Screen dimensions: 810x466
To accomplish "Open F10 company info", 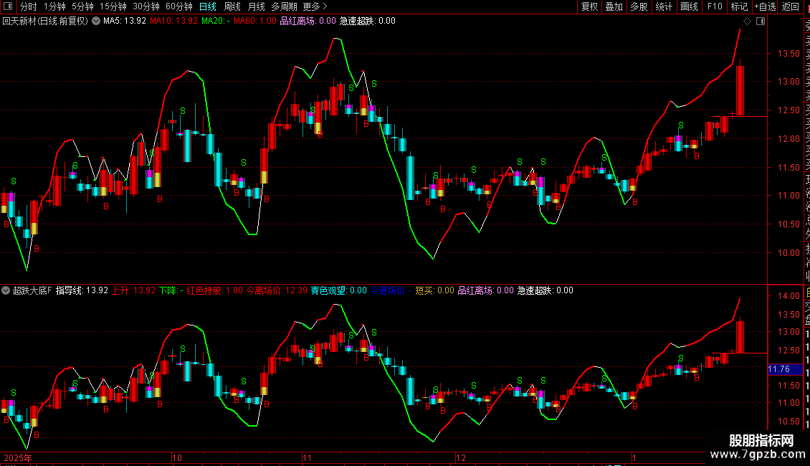I will (715, 6).
